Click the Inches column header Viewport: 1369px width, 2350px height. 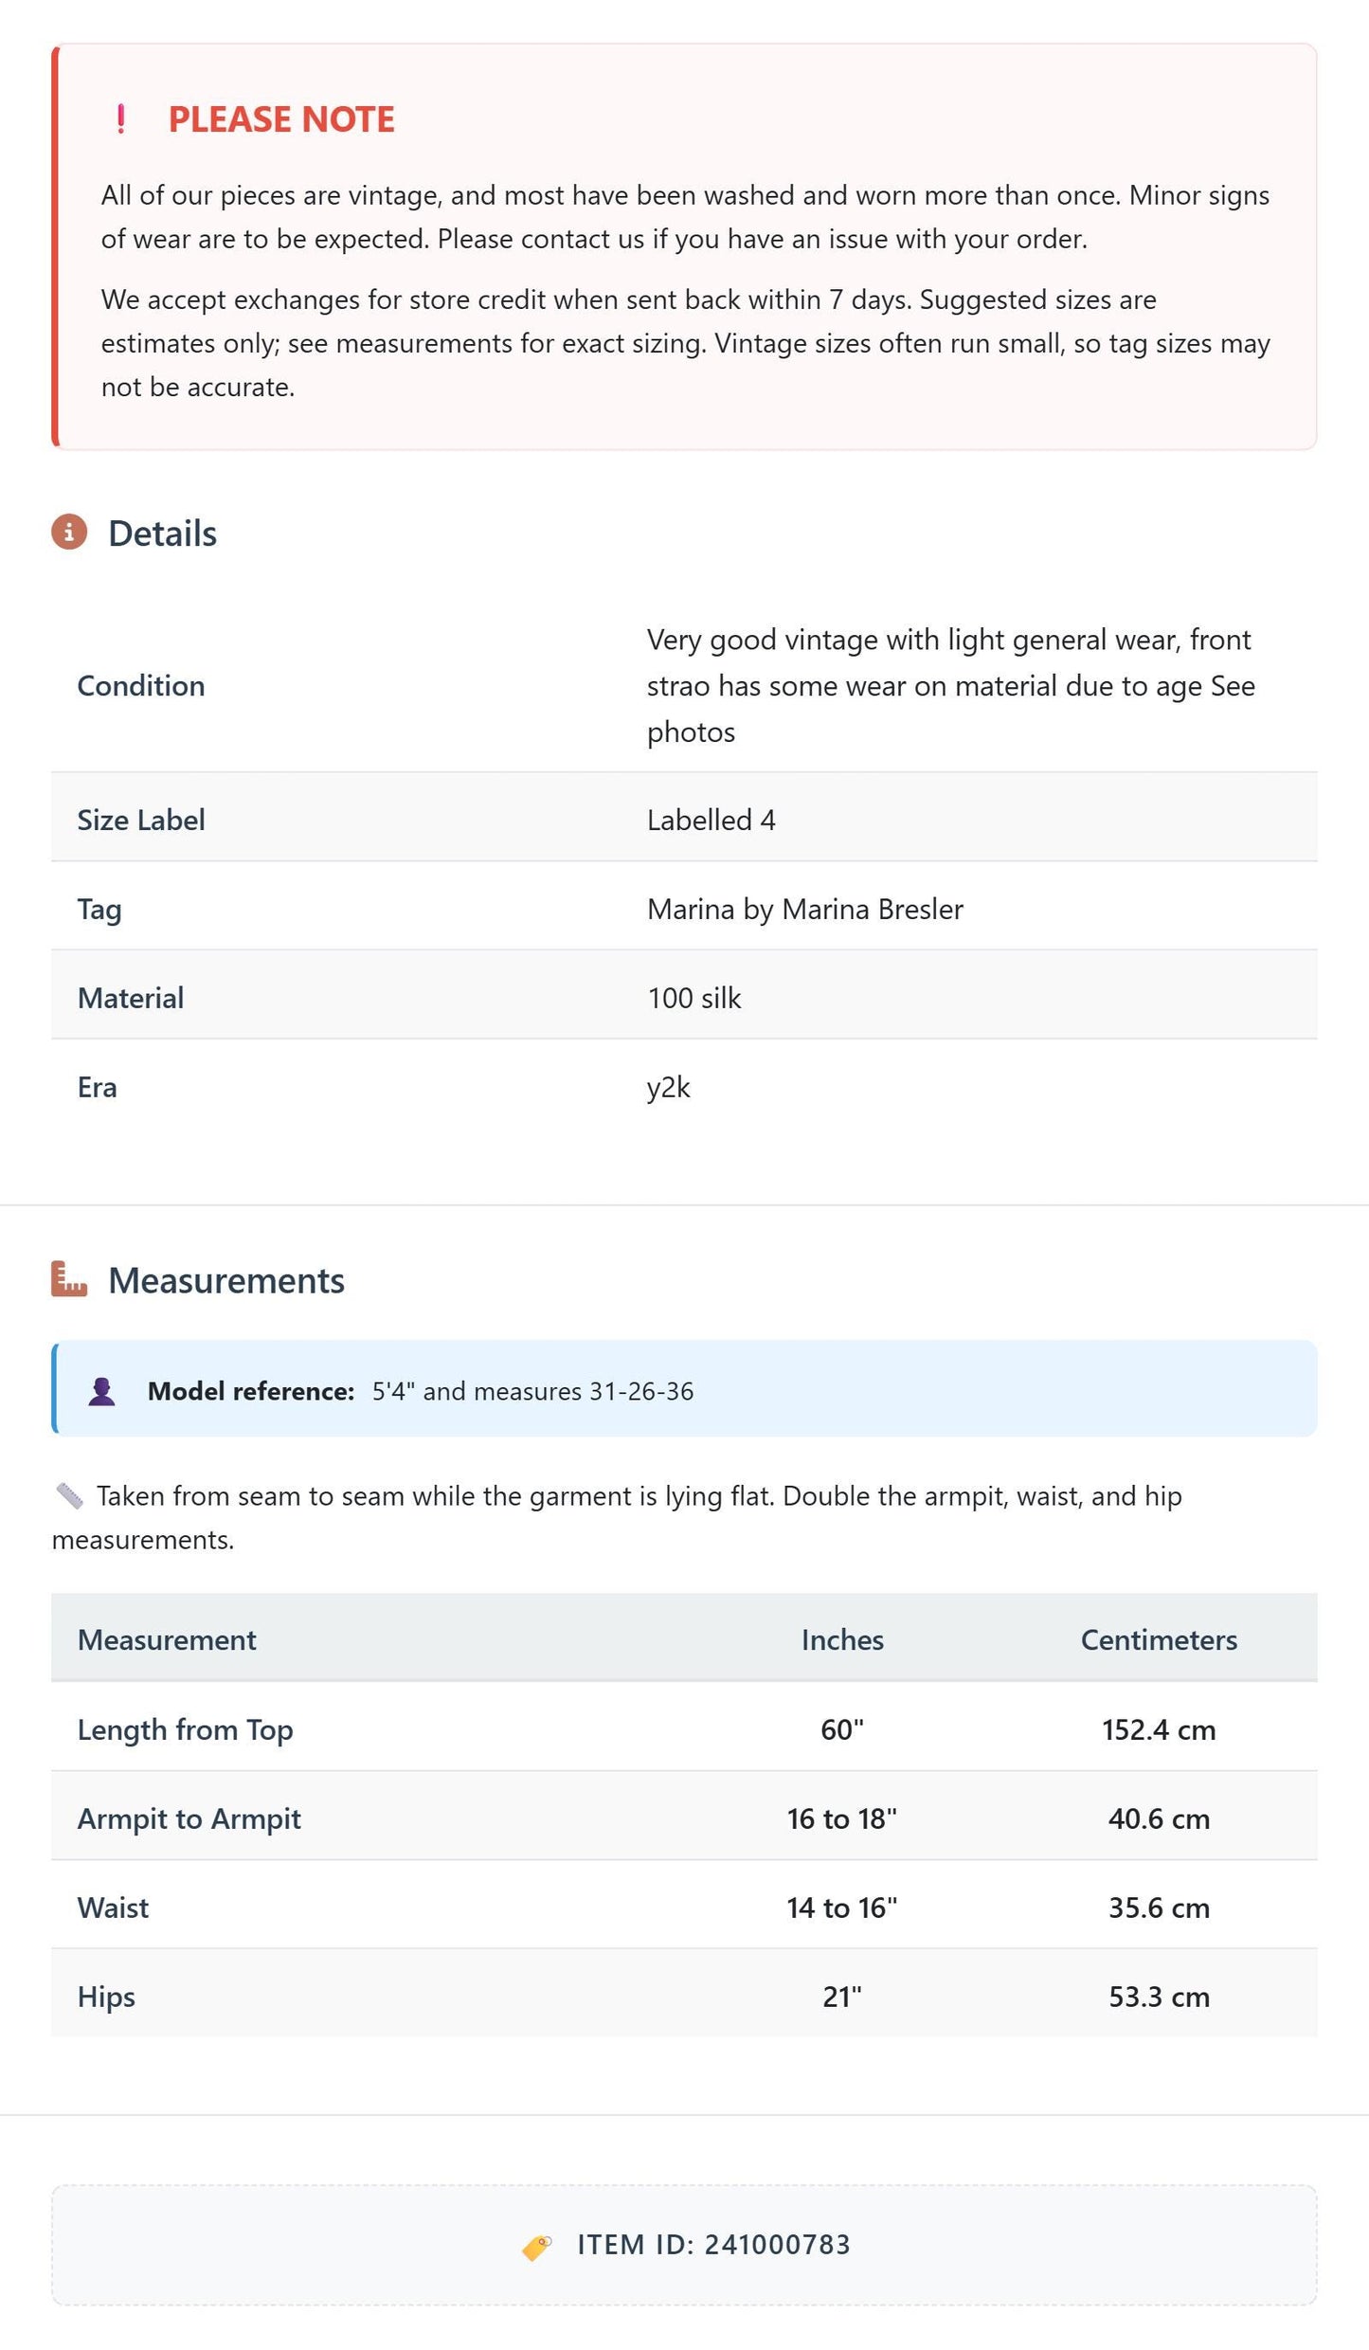[x=842, y=1639]
